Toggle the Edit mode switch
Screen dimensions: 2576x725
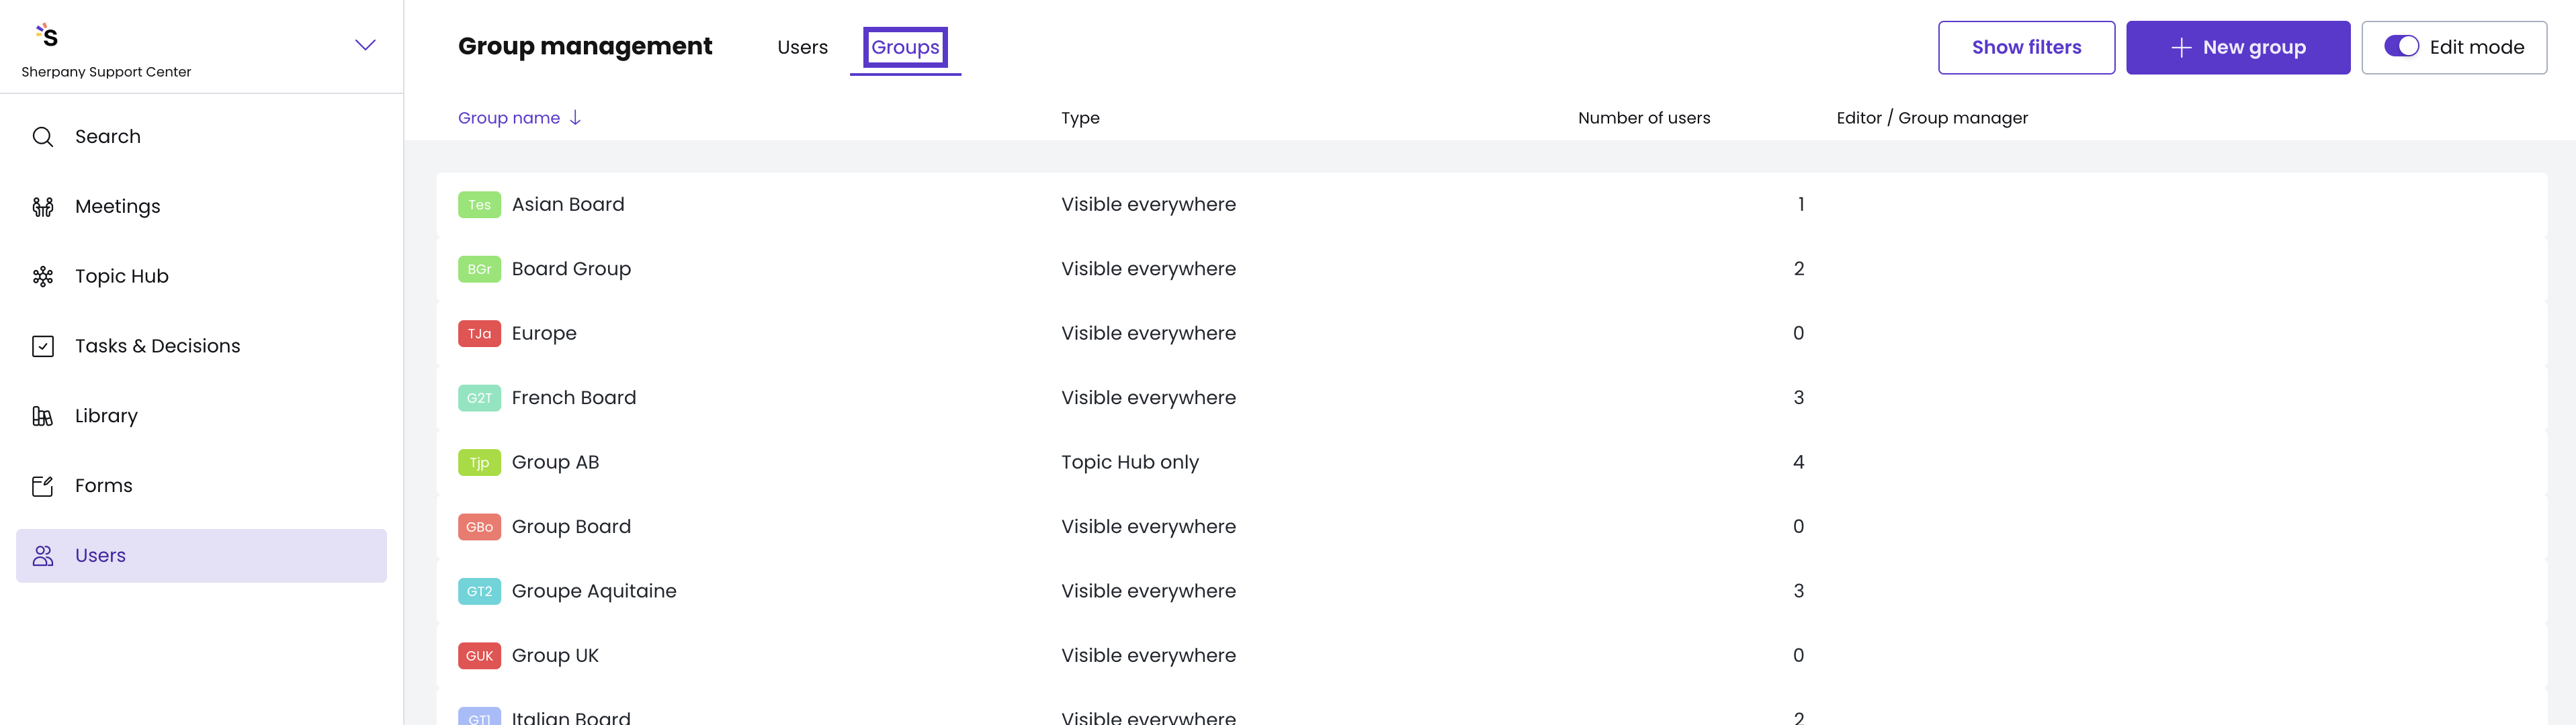pos(2400,47)
